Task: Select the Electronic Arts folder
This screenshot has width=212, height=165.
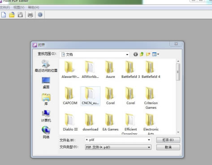Action: pyautogui.click(x=151, y=124)
